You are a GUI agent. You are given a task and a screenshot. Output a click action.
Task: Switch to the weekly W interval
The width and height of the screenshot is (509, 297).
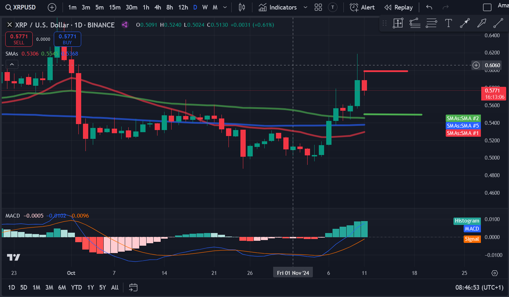[x=205, y=7]
